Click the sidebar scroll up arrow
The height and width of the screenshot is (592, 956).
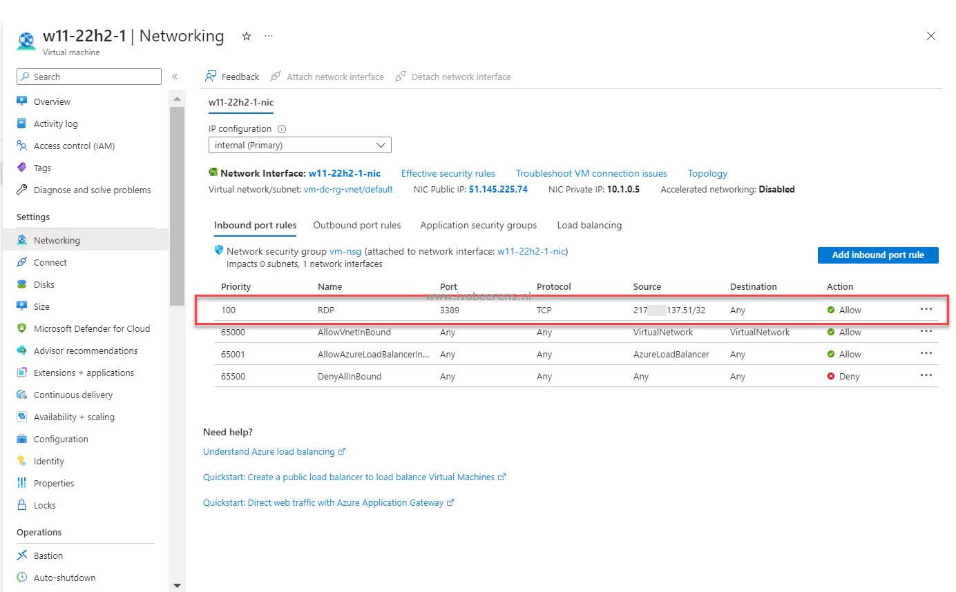click(177, 99)
